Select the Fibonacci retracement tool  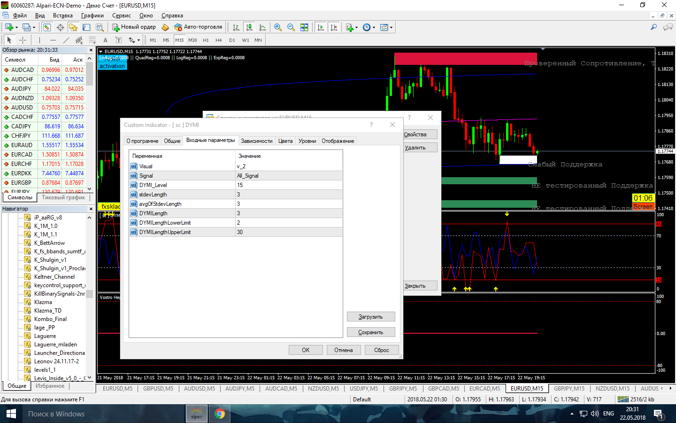(x=92, y=40)
